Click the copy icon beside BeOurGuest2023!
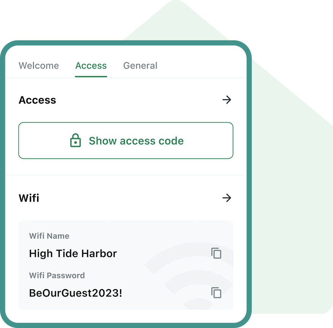The width and height of the screenshot is (333, 328). [x=217, y=293]
